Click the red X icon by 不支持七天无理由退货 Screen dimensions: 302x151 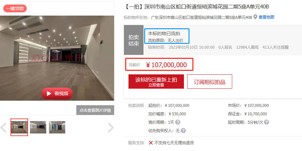tap(151, 143)
